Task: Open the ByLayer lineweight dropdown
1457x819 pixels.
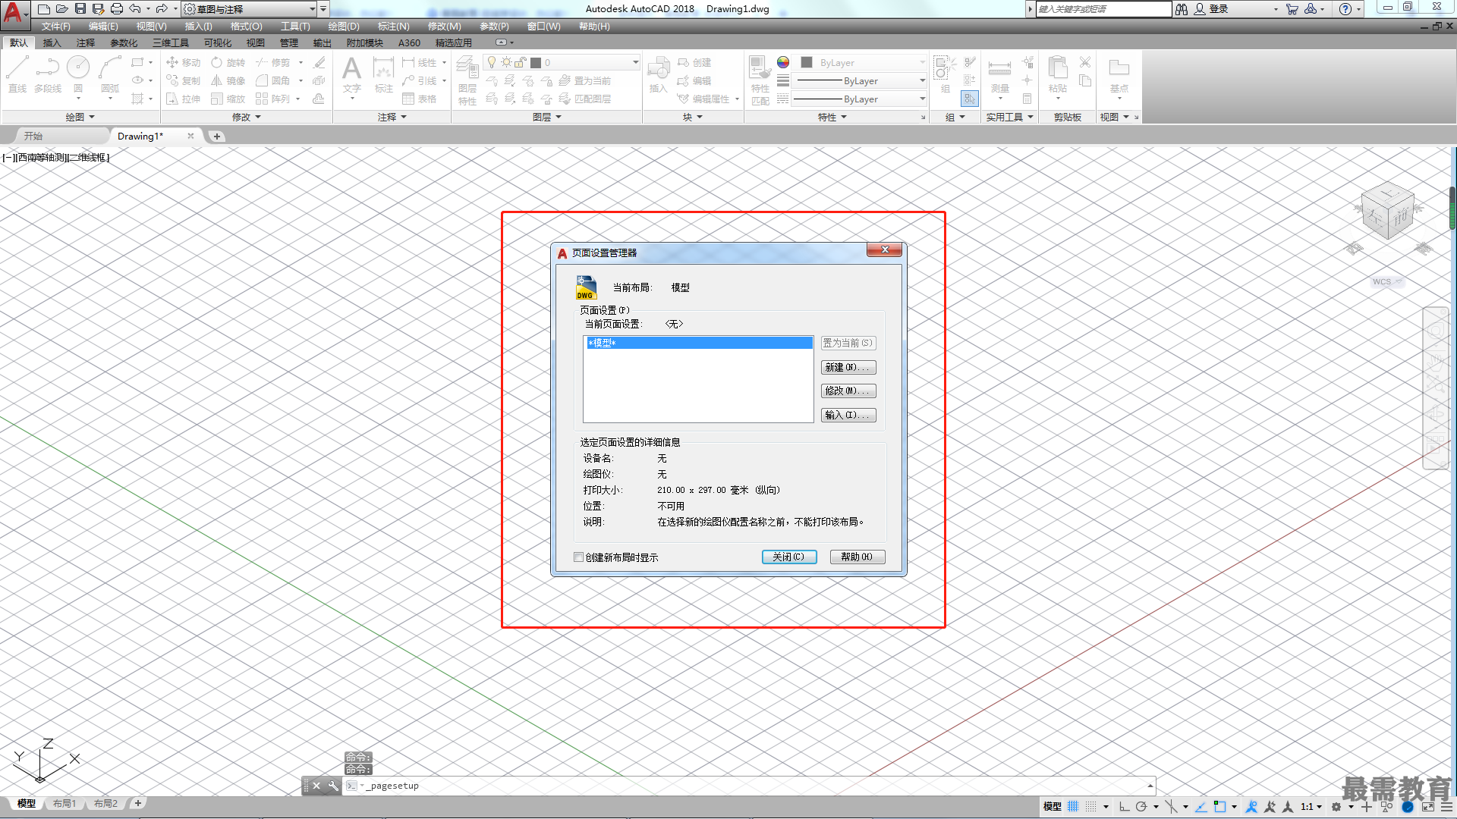Action: [x=859, y=80]
